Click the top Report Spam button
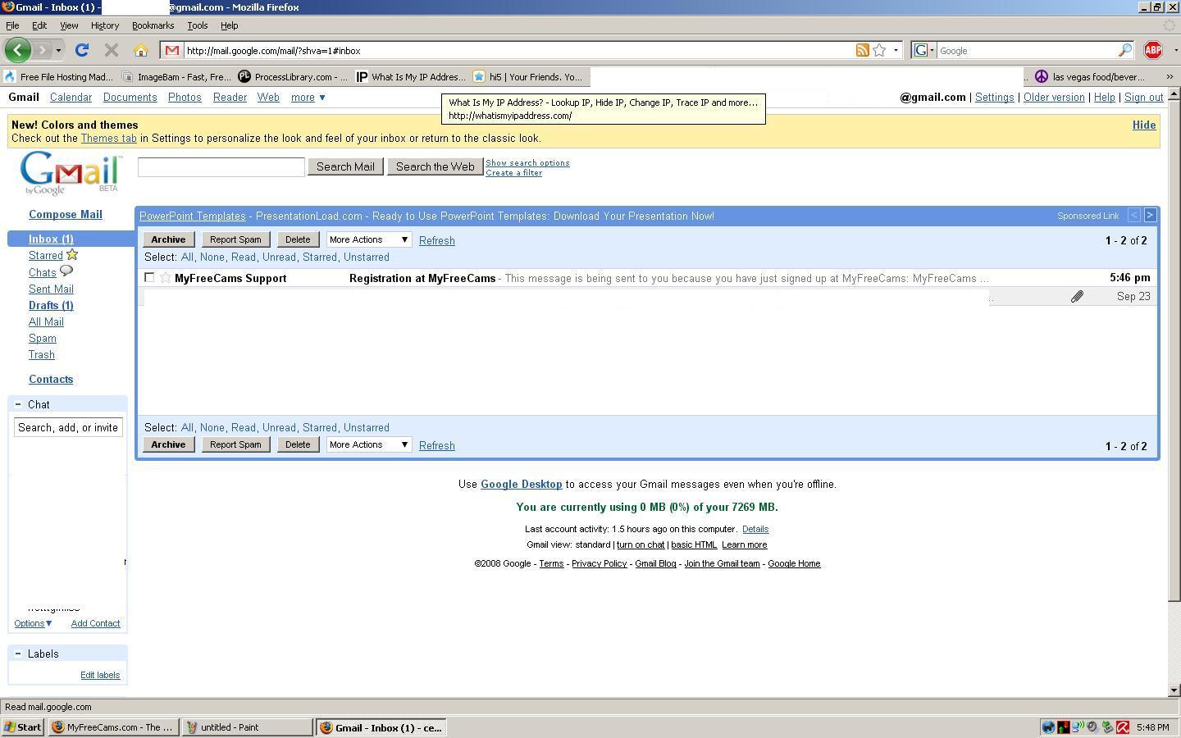1181x738 pixels. 235,239
